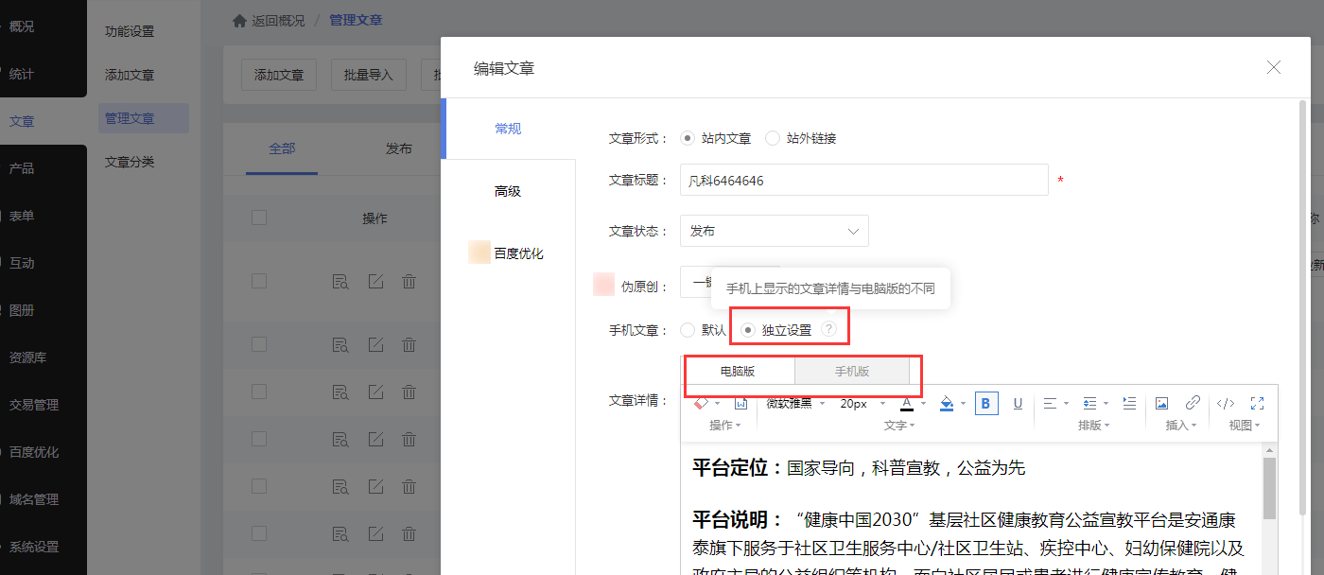Viewport: 1324px width, 575px height.
Task: Expand the editor to fullscreen
Action: point(1258,403)
